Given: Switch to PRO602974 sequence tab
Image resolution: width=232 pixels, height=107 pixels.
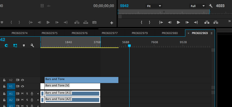Looking at the screenshot, I should 19,33.
